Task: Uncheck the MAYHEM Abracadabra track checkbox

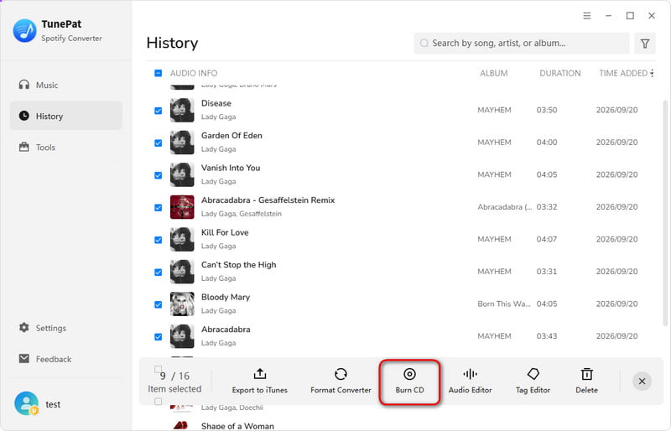Action: 158,337
